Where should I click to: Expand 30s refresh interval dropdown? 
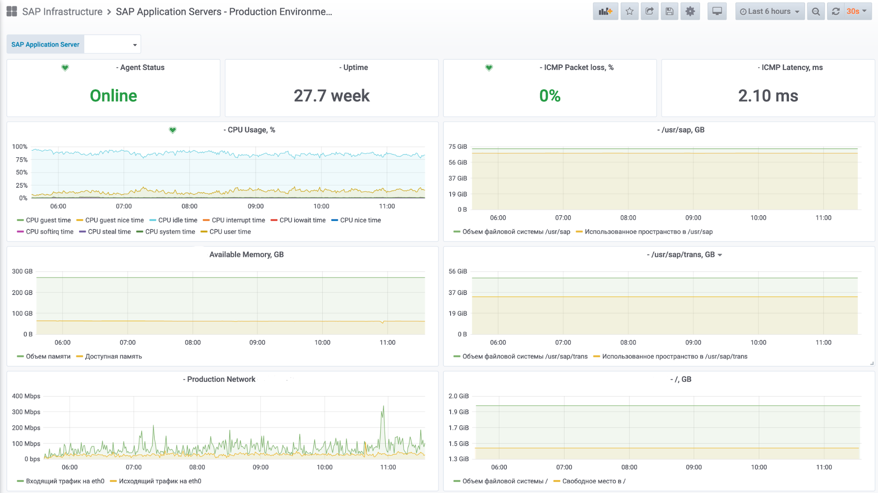point(858,11)
